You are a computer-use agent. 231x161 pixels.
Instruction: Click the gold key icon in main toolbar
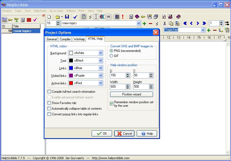click(x=143, y=17)
